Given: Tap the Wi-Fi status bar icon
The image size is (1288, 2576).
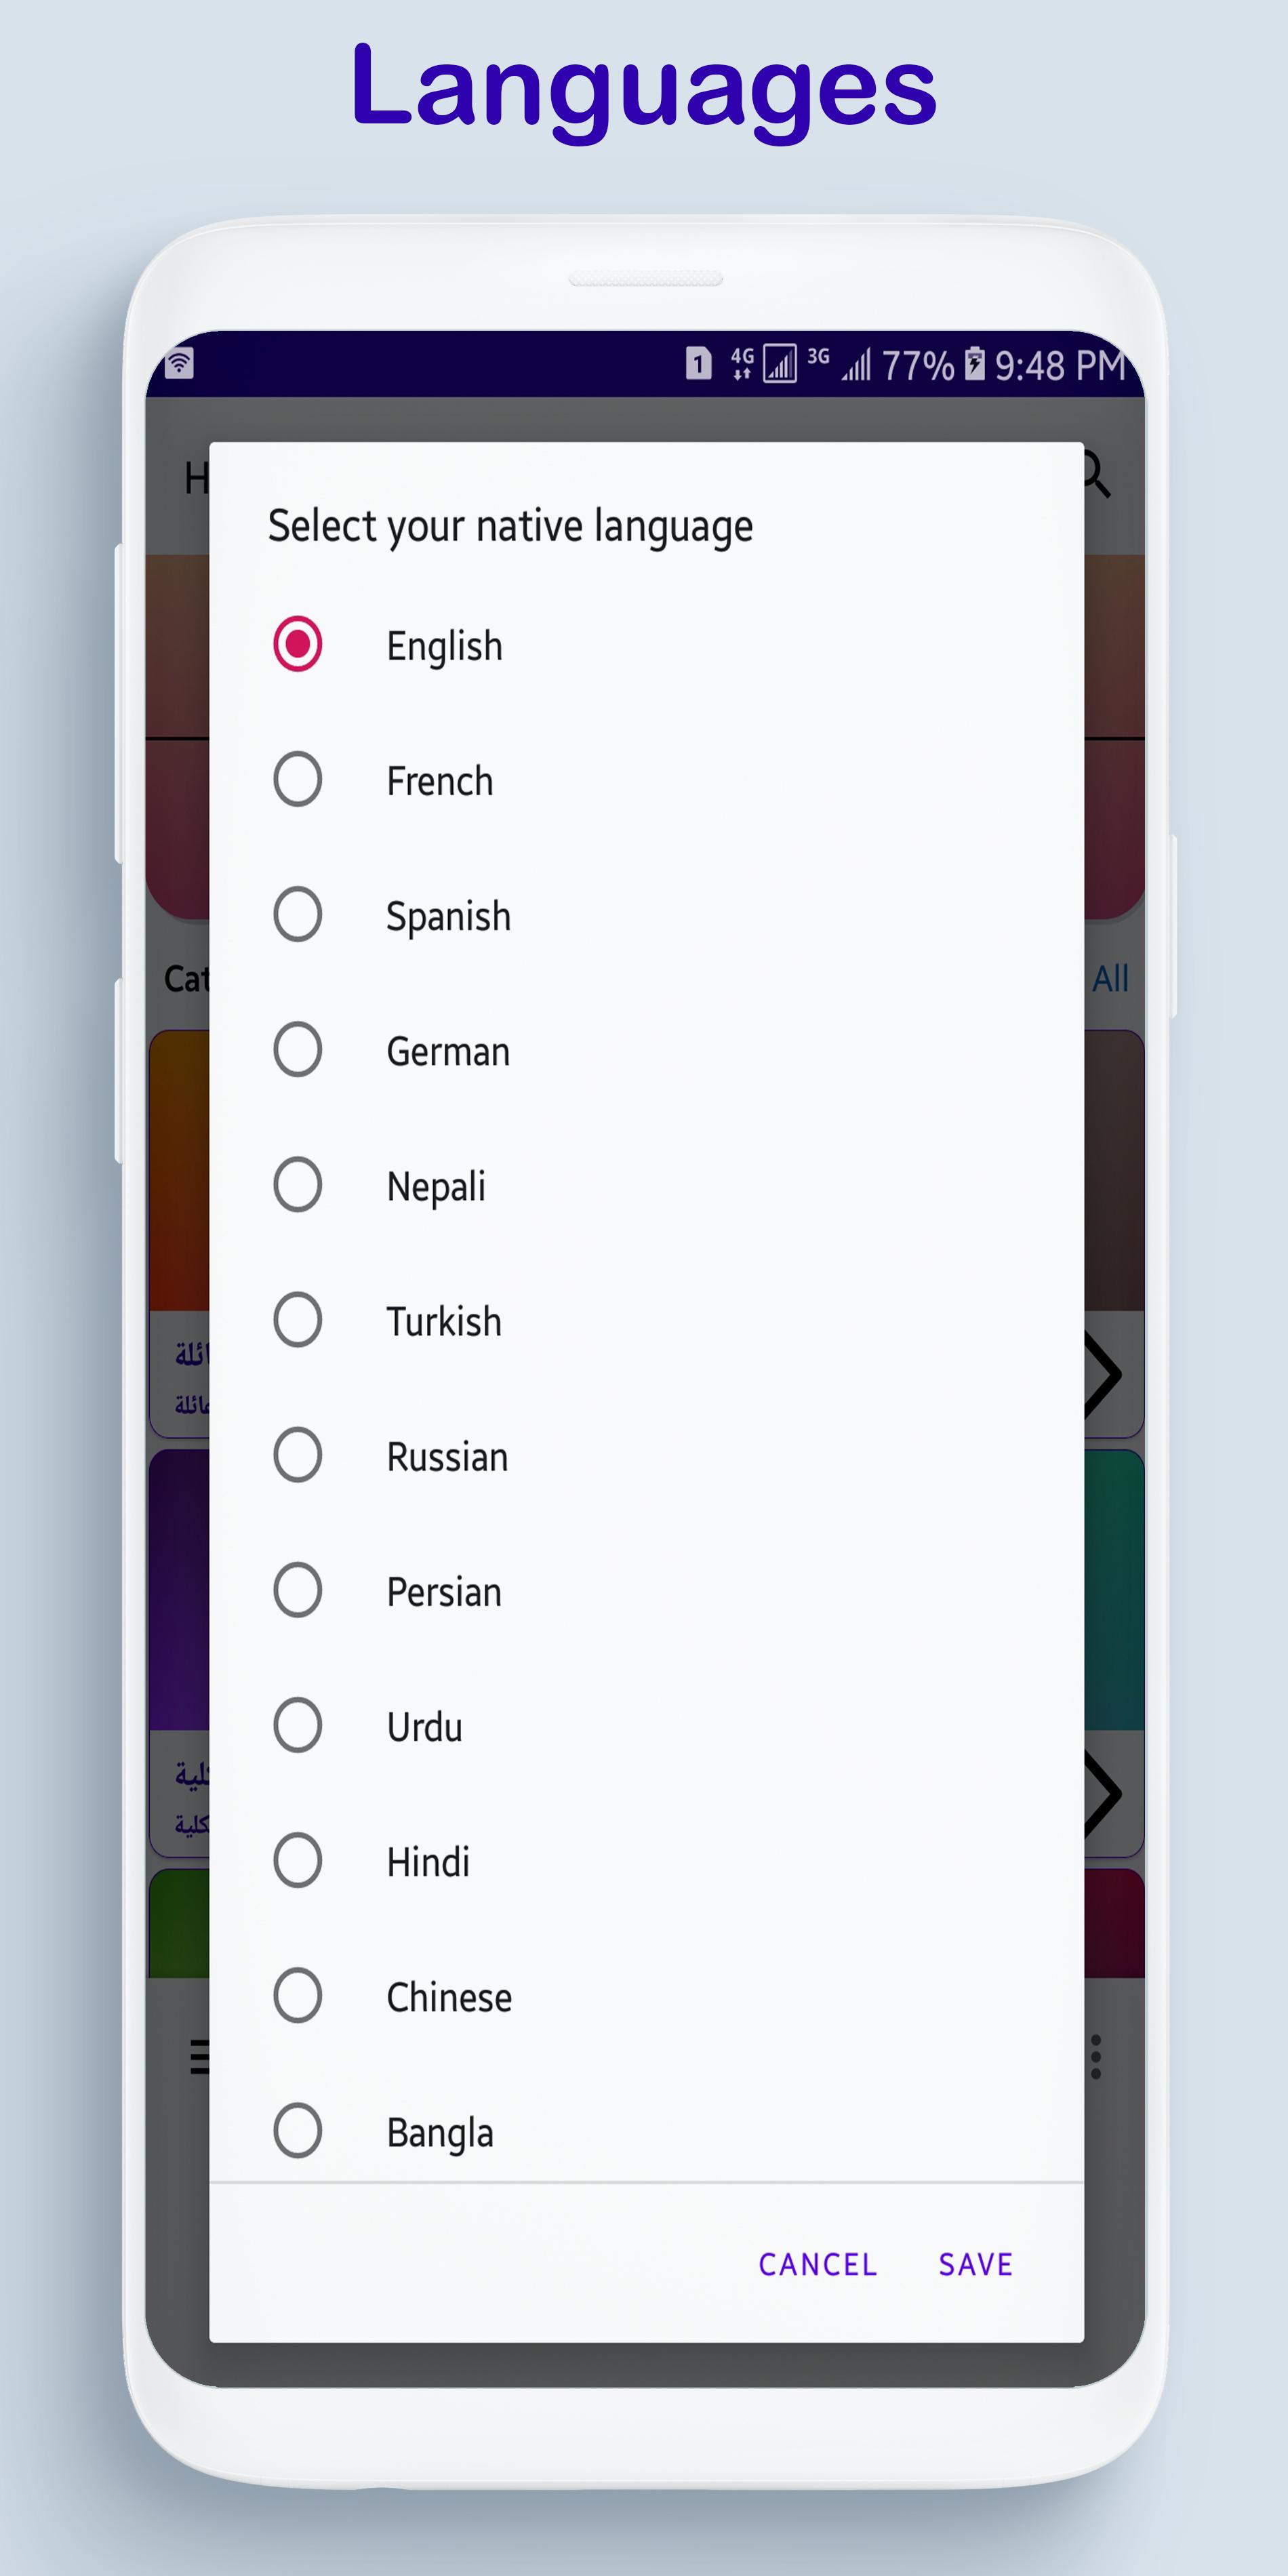Looking at the screenshot, I should (x=180, y=362).
